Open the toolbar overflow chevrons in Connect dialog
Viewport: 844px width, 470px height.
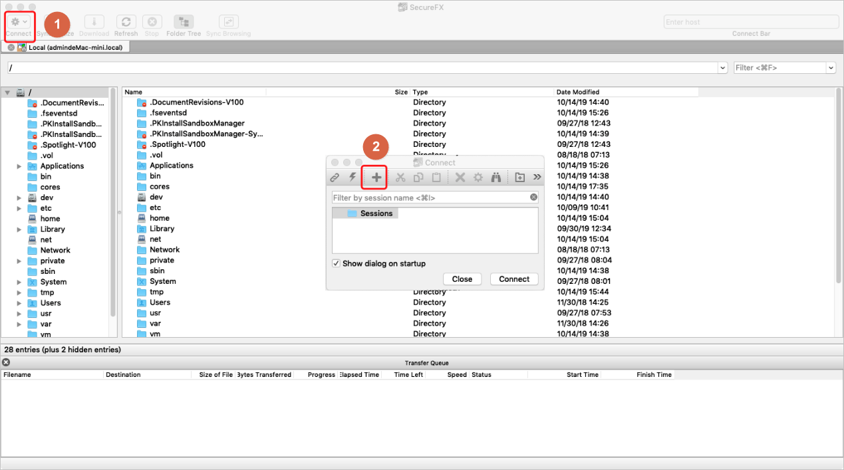click(537, 177)
